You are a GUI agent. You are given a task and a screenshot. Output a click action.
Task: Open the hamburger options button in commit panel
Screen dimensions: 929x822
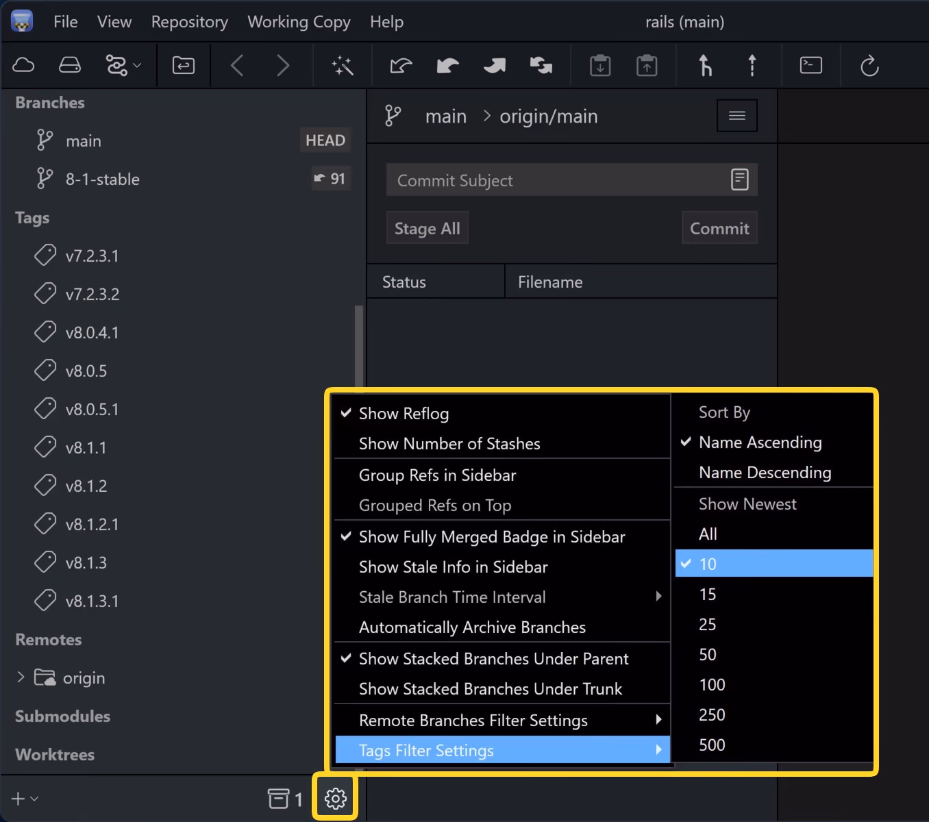point(737,116)
